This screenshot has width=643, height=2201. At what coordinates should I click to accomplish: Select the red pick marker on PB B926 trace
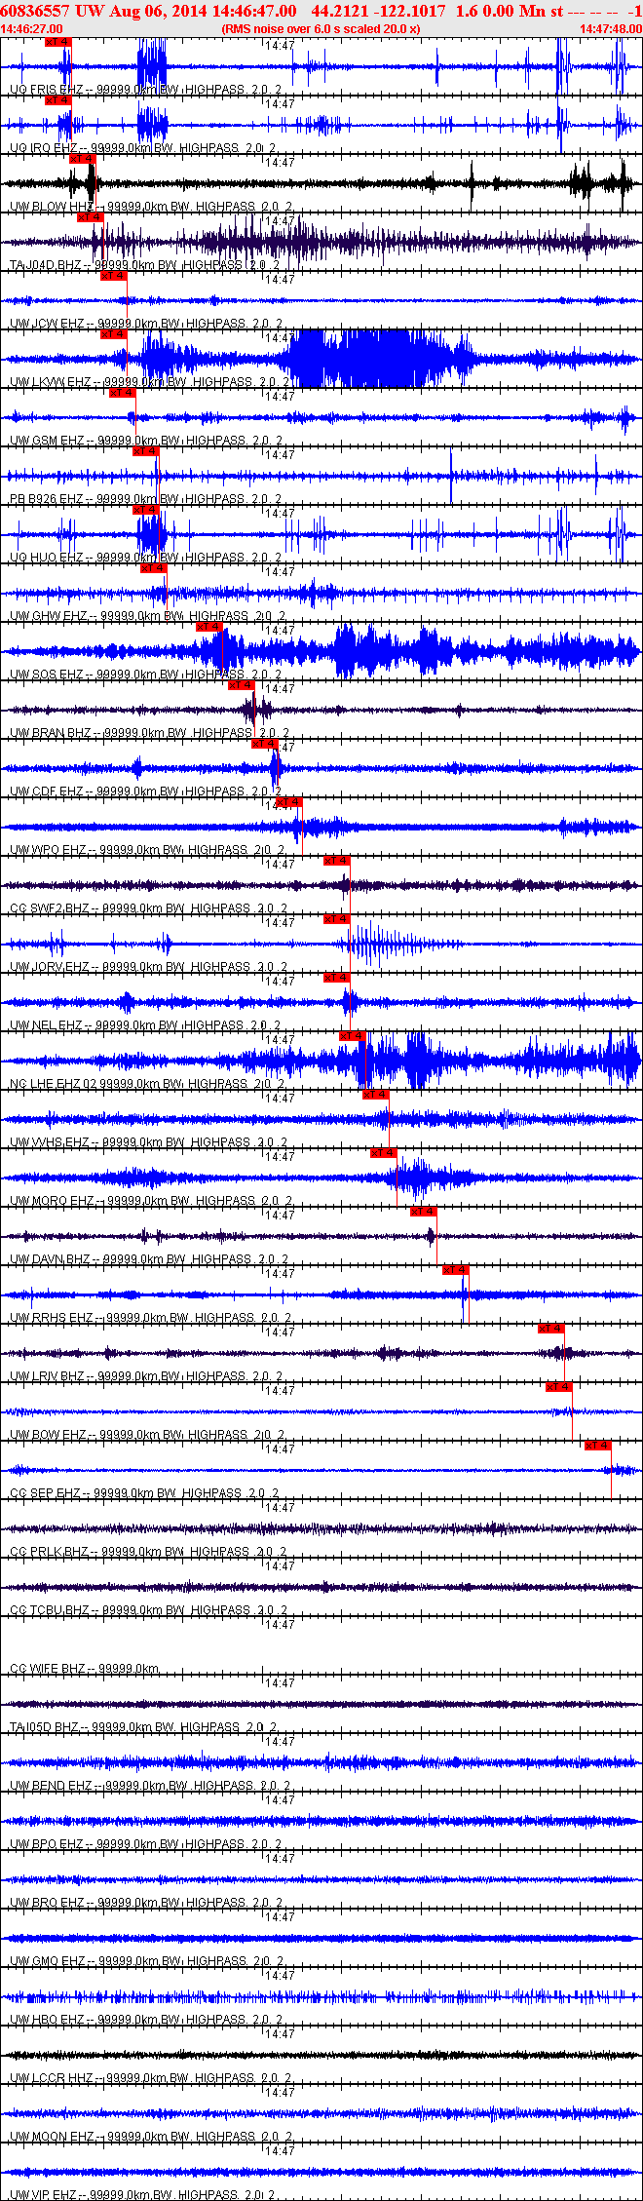pos(145,451)
